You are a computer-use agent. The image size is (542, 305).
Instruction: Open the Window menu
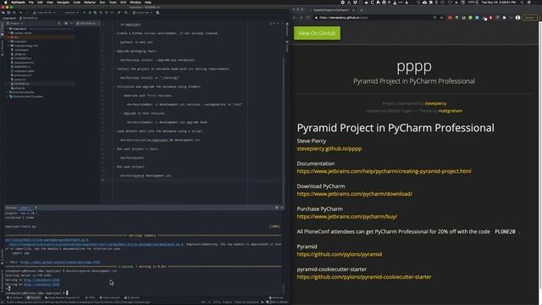[135, 2]
